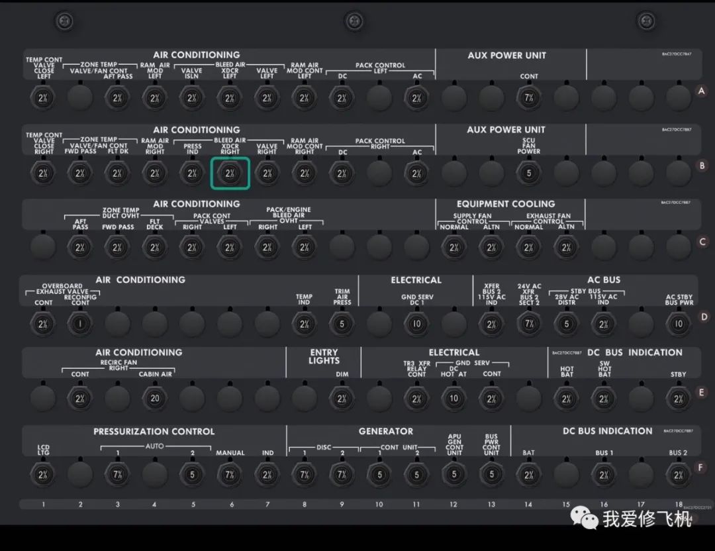Select the TR3 XFR RELAY CONT breaker

[x=416, y=398]
